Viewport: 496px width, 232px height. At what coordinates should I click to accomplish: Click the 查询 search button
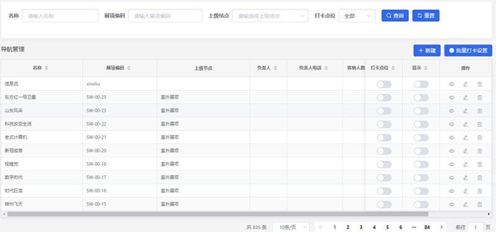pos(395,16)
